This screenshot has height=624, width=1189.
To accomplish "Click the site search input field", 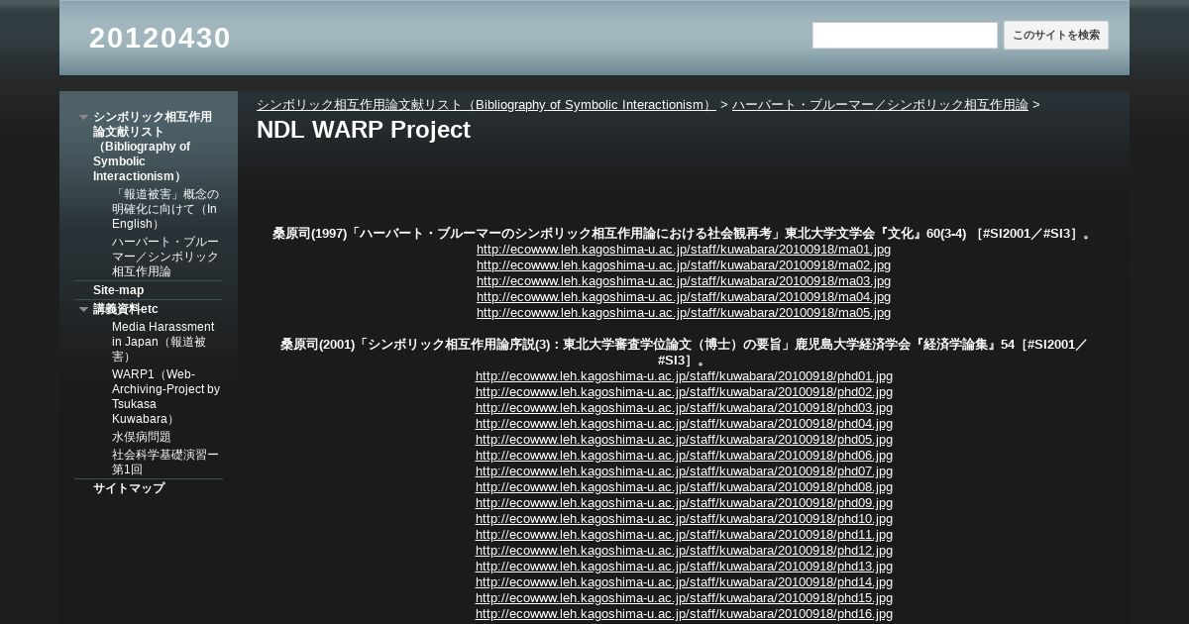I will coord(905,36).
